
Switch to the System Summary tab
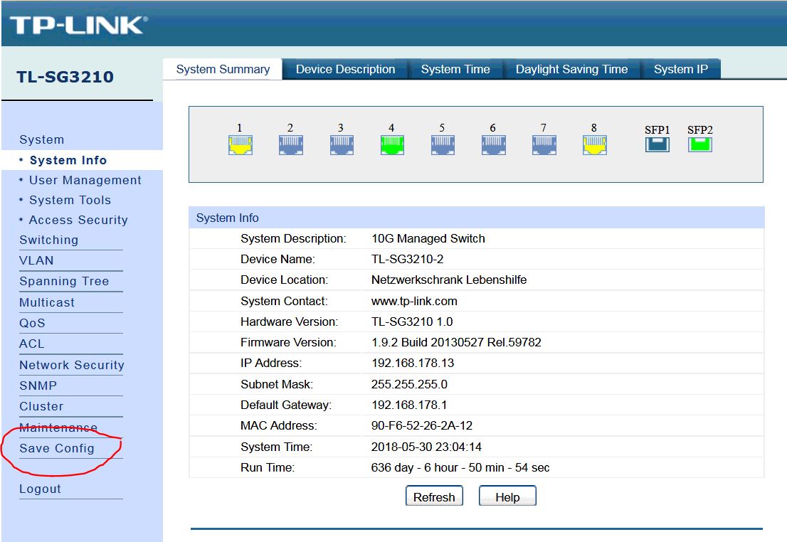[223, 69]
